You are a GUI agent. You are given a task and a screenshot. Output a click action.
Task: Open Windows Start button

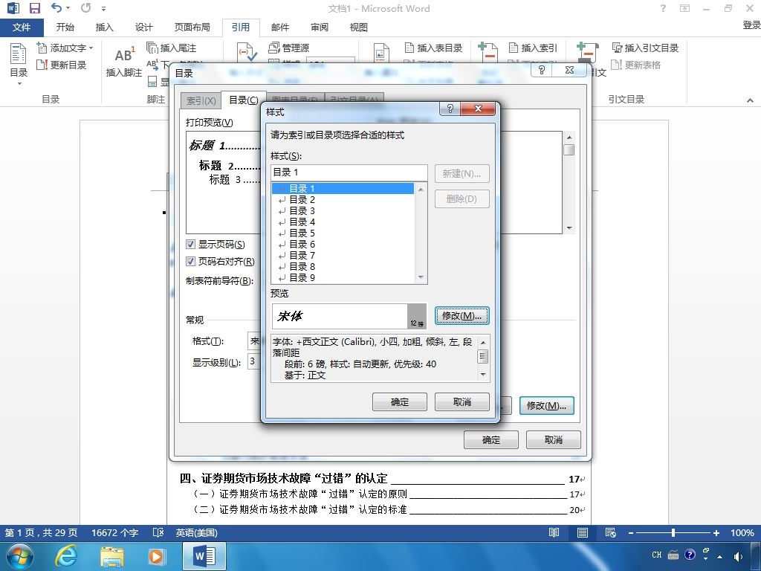[20, 556]
